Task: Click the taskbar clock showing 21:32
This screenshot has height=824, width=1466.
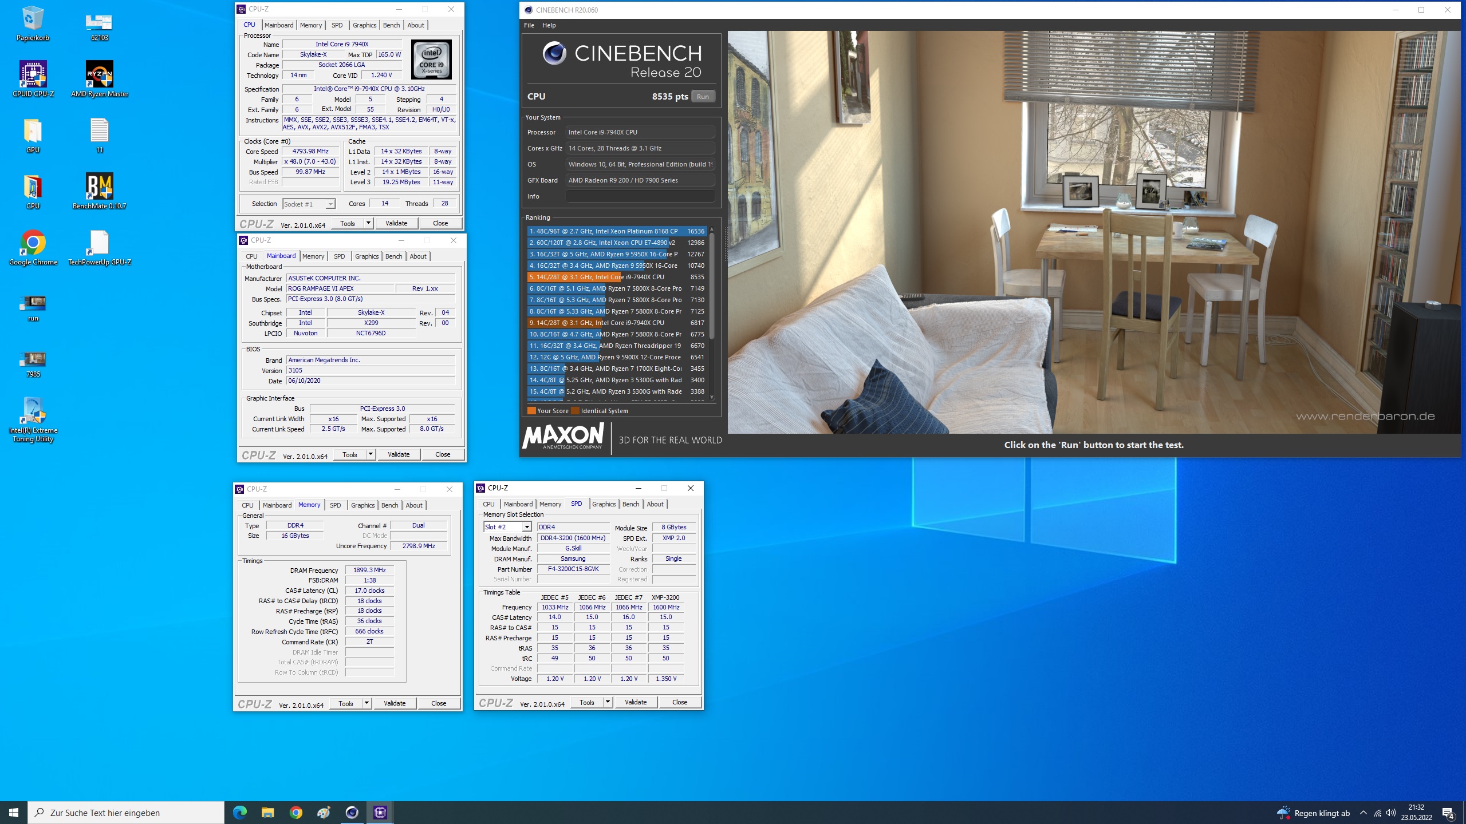Action: click(1416, 813)
